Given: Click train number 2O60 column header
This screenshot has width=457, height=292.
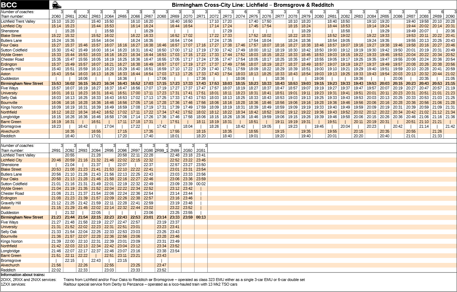Looking at the screenshot, I should pyautogui.click(x=56, y=17).
